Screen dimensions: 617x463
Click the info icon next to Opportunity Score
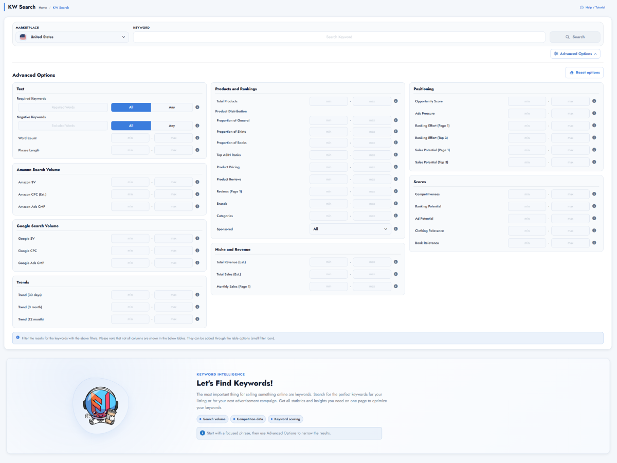594,101
